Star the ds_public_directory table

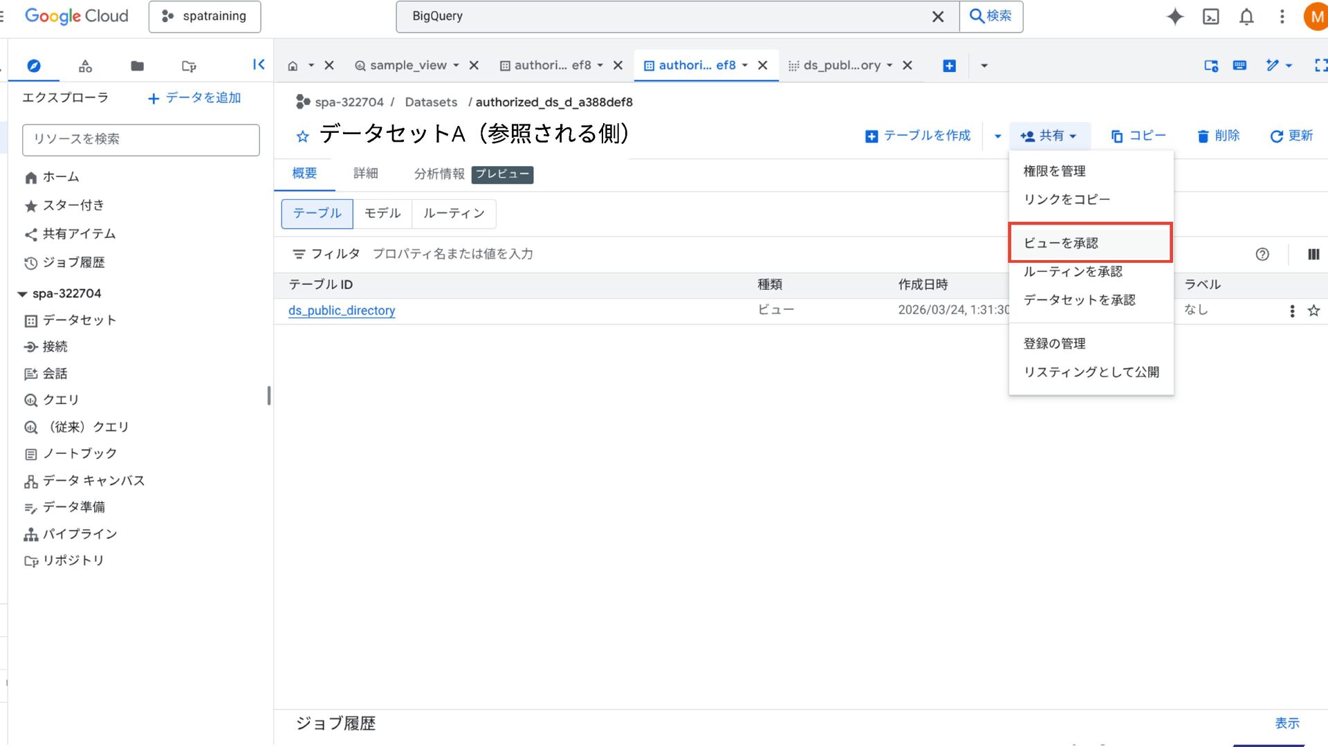[x=1313, y=311]
